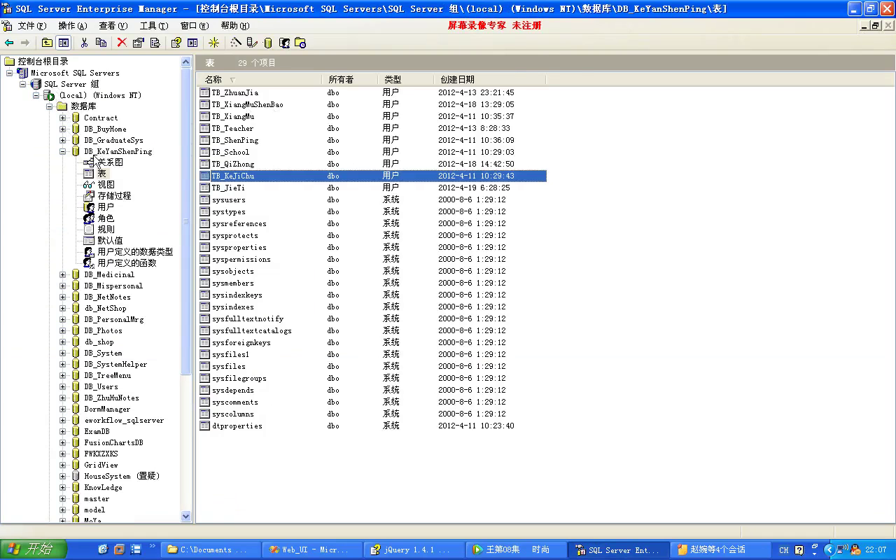Run a Wizard via wand icon
Image resolution: width=896 pixels, height=560 pixels.
(x=236, y=43)
